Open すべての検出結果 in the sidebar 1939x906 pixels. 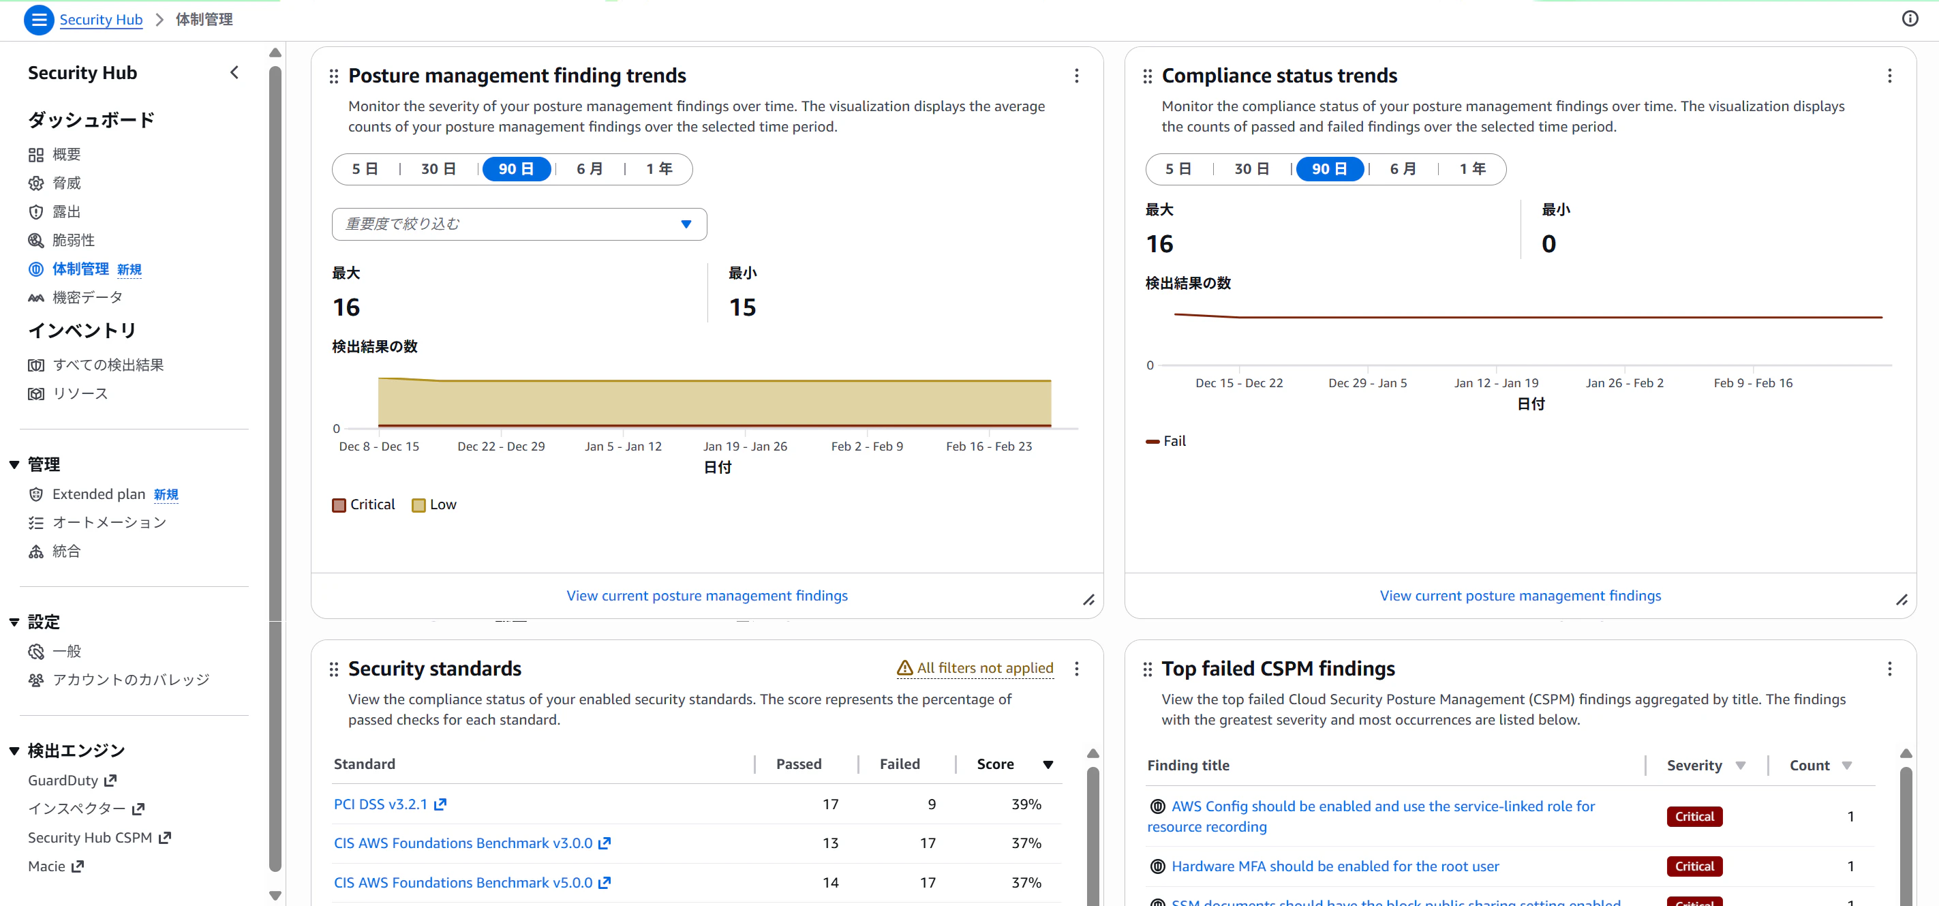pos(108,365)
